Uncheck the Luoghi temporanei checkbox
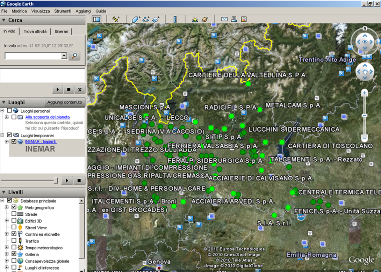Image resolution: width=381 pixels, height=272 pixels. [9, 135]
